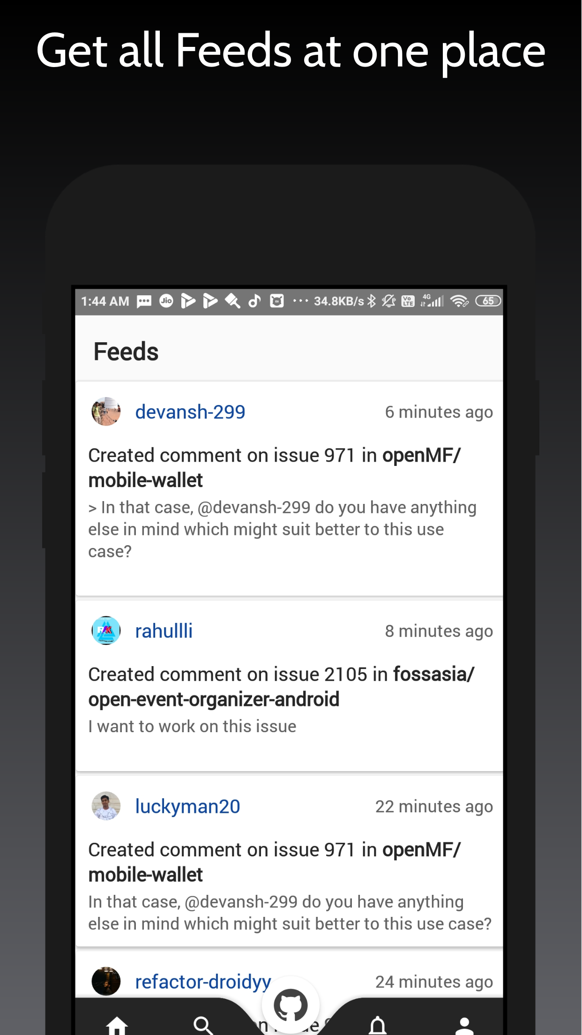Open luckyman20 username link
This screenshot has height=1035, width=582.
[187, 806]
